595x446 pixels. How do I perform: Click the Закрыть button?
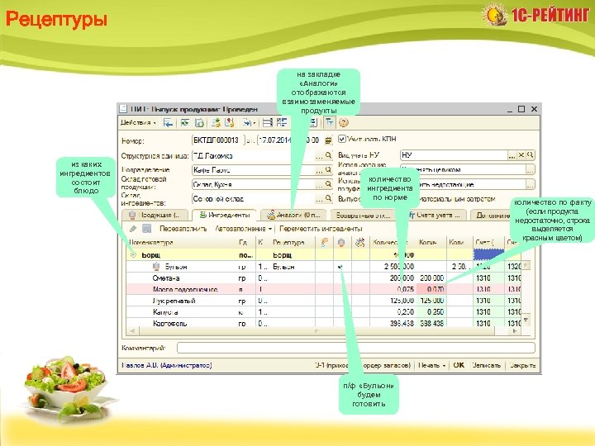(x=522, y=365)
